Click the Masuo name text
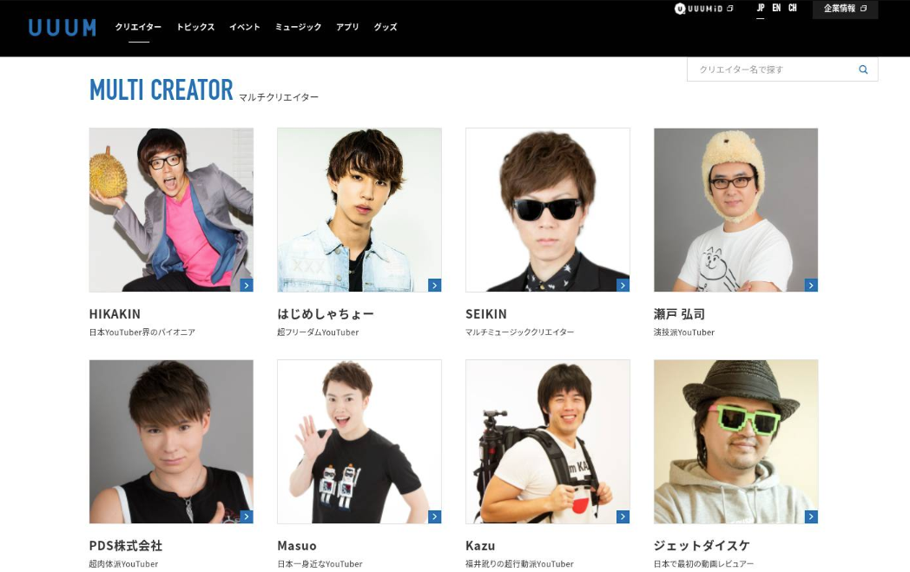This screenshot has width=910, height=572. pos(297,545)
